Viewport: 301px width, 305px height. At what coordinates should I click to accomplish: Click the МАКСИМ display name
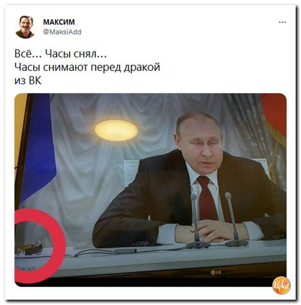coord(59,22)
